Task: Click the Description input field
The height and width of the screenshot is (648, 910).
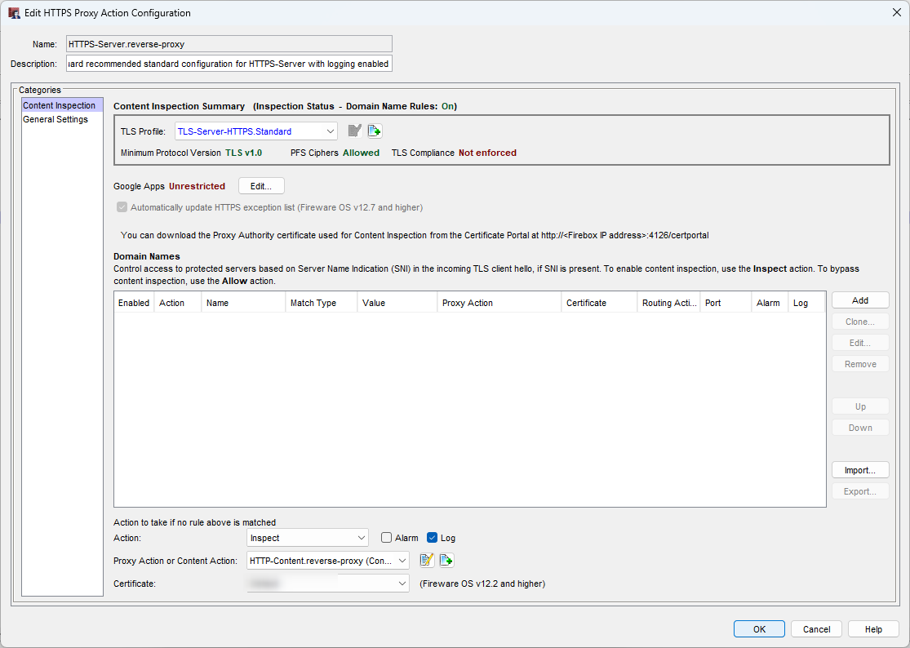Action: [x=229, y=63]
